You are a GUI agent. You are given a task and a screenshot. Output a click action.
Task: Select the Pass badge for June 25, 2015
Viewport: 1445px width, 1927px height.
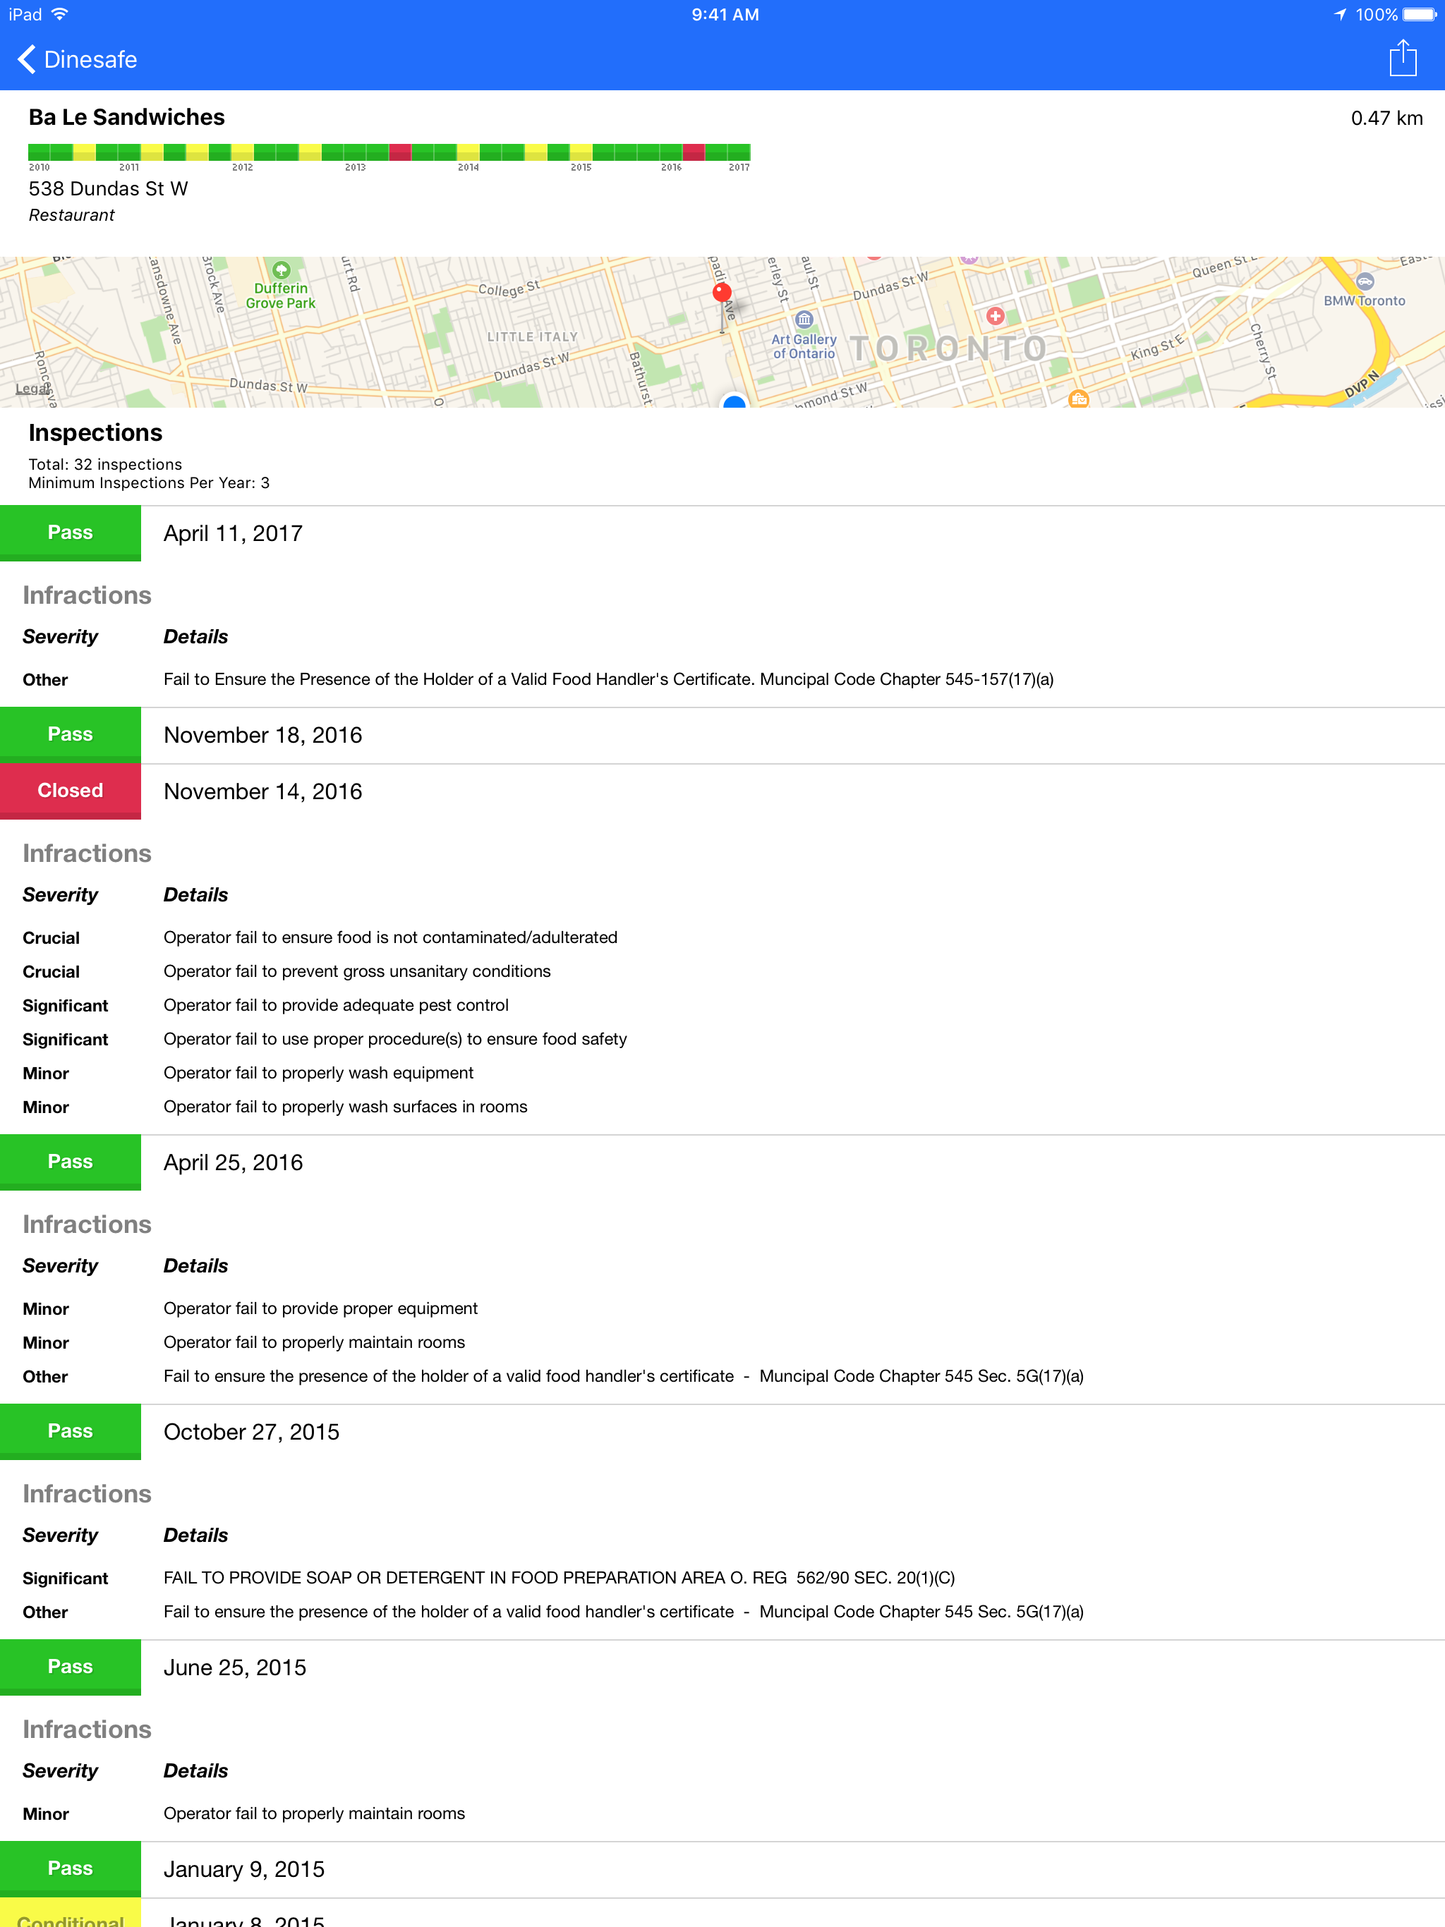[71, 1667]
